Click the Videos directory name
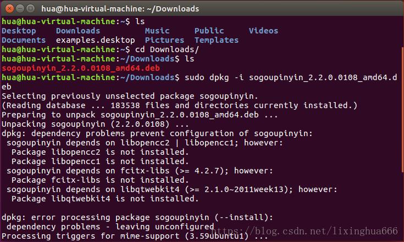The image size is (404, 242). 264,31
